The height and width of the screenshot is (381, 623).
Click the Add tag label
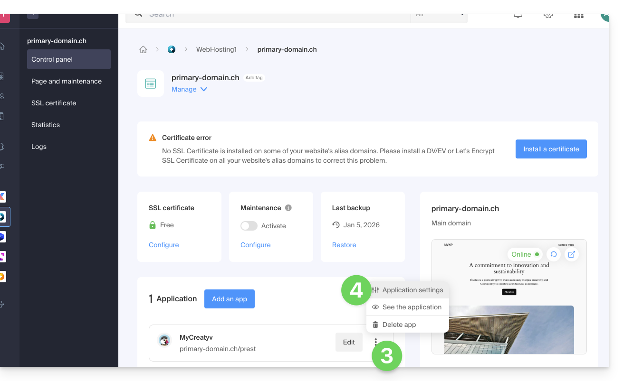point(254,78)
